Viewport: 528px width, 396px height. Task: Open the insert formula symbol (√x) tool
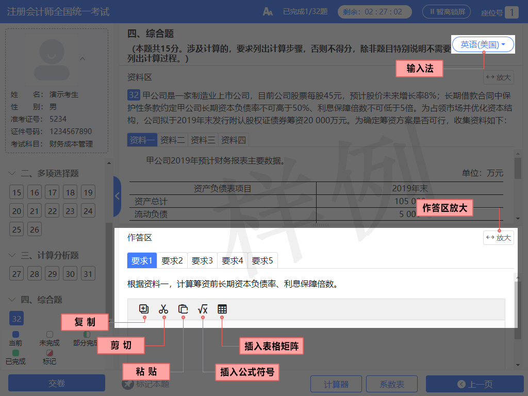pos(202,309)
